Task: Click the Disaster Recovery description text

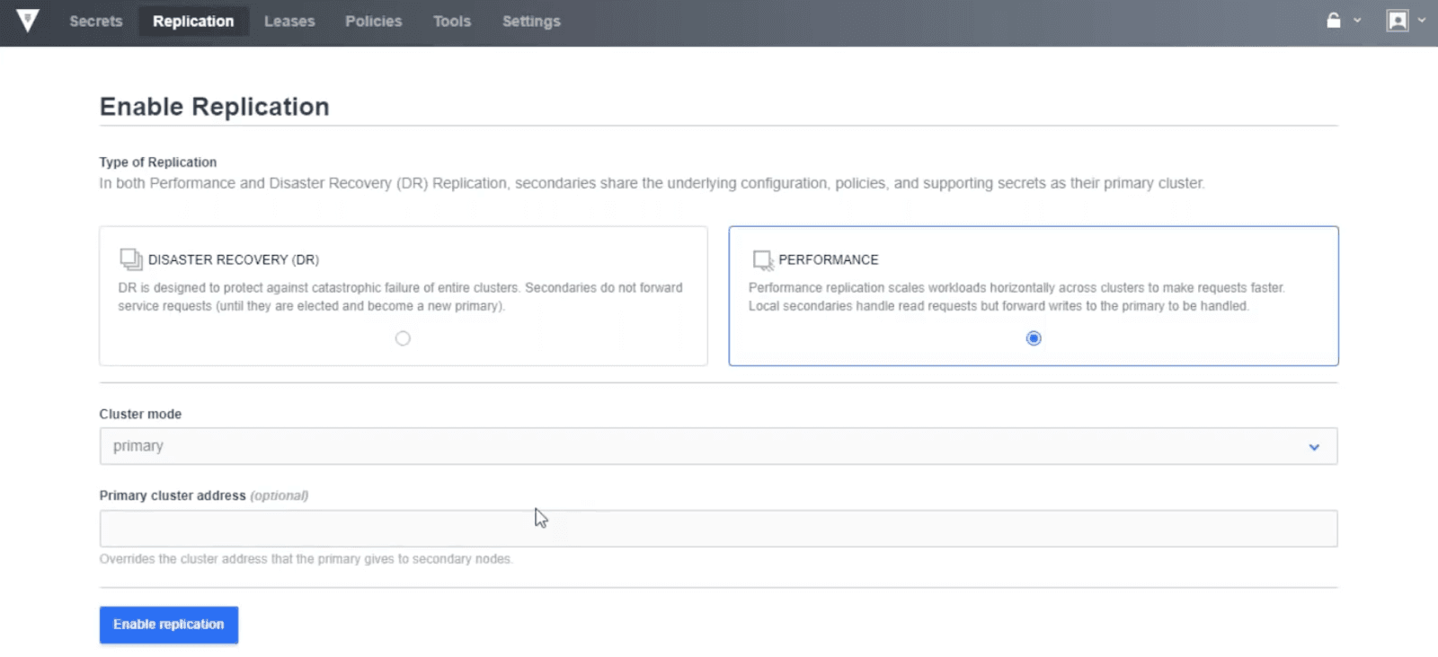Action: pos(400,297)
